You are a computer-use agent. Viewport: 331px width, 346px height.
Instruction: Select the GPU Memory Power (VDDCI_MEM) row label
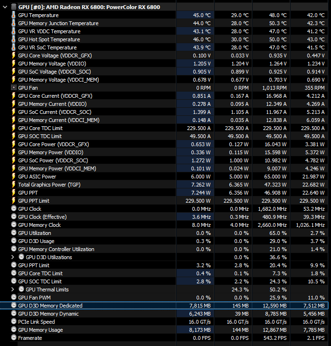(57, 168)
